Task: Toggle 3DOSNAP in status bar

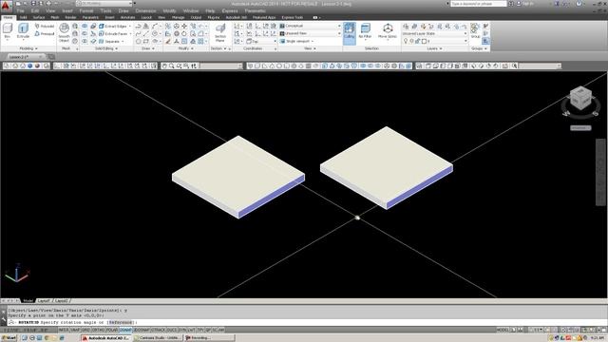Action: (142, 330)
